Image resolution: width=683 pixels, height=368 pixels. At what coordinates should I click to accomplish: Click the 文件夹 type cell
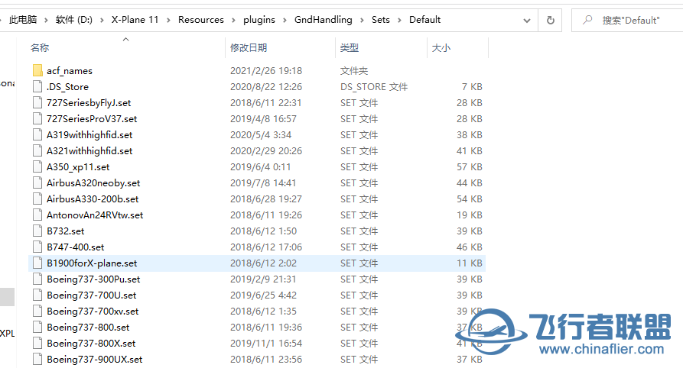coord(353,70)
